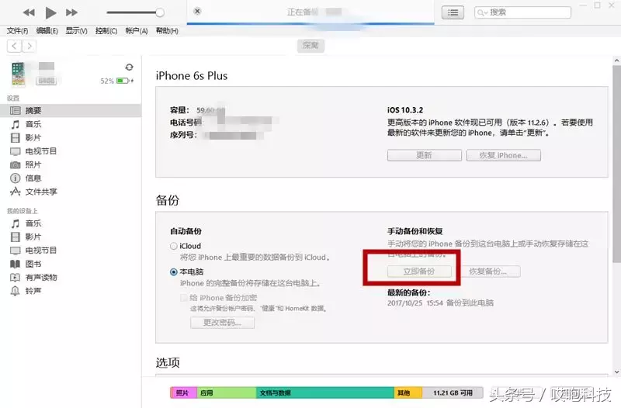This screenshot has width=621, height=408.
Task: Open the list view button
Action: 453,12
